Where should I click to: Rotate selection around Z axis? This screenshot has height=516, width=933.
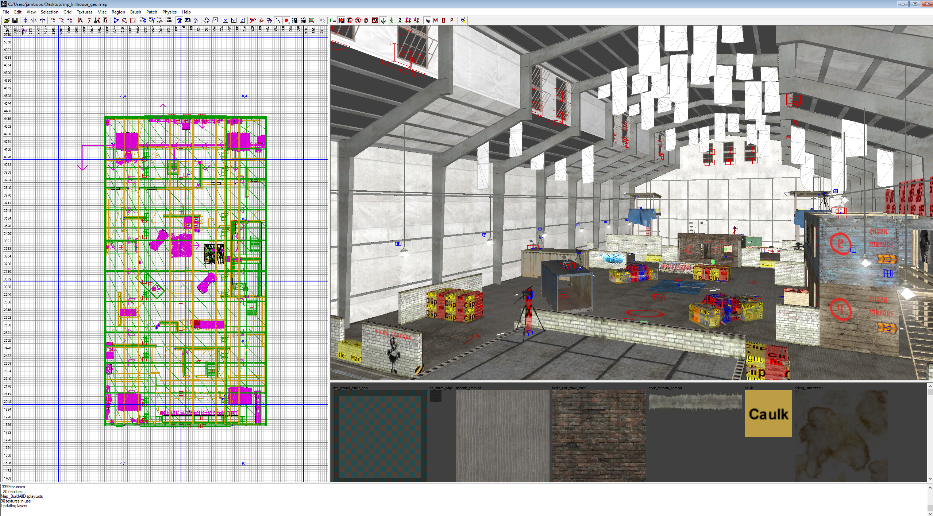tap(70, 20)
